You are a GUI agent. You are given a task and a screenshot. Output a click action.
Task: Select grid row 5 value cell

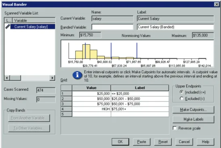click(91, 114)
